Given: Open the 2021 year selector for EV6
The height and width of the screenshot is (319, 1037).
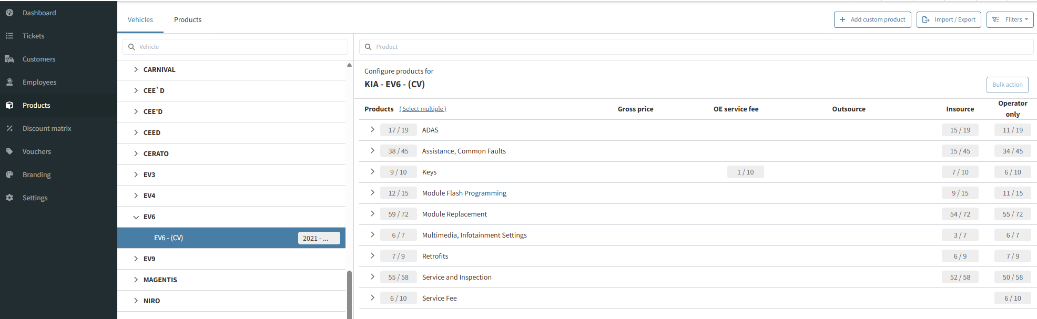Looking at the screenshot, I should 319,238.
